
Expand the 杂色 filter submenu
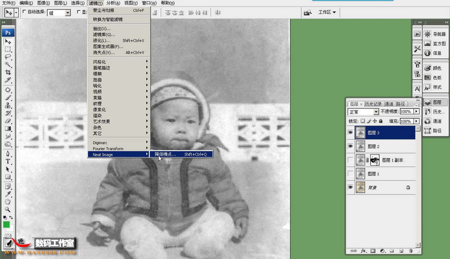[x=119, y=128]
